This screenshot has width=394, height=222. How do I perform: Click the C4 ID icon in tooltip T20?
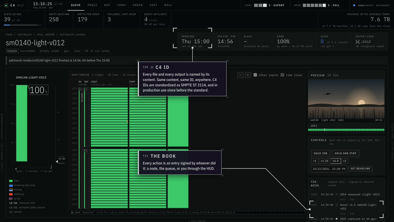tap(152, 67)
